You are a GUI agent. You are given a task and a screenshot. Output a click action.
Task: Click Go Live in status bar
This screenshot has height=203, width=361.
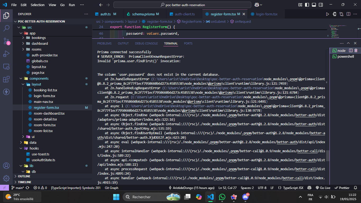pos(323,188)
